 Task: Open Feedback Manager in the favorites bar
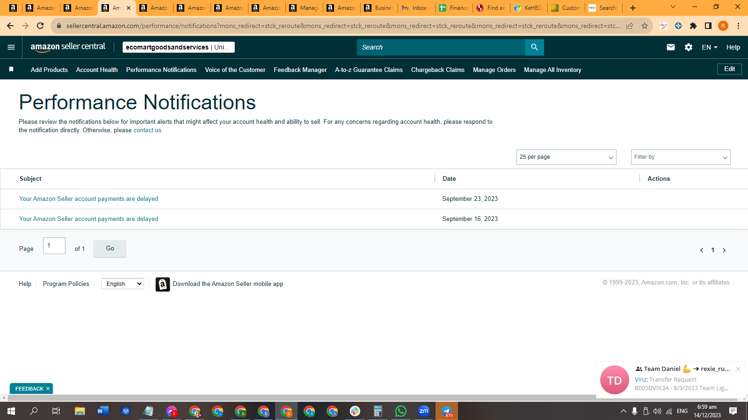pos(300,70)
